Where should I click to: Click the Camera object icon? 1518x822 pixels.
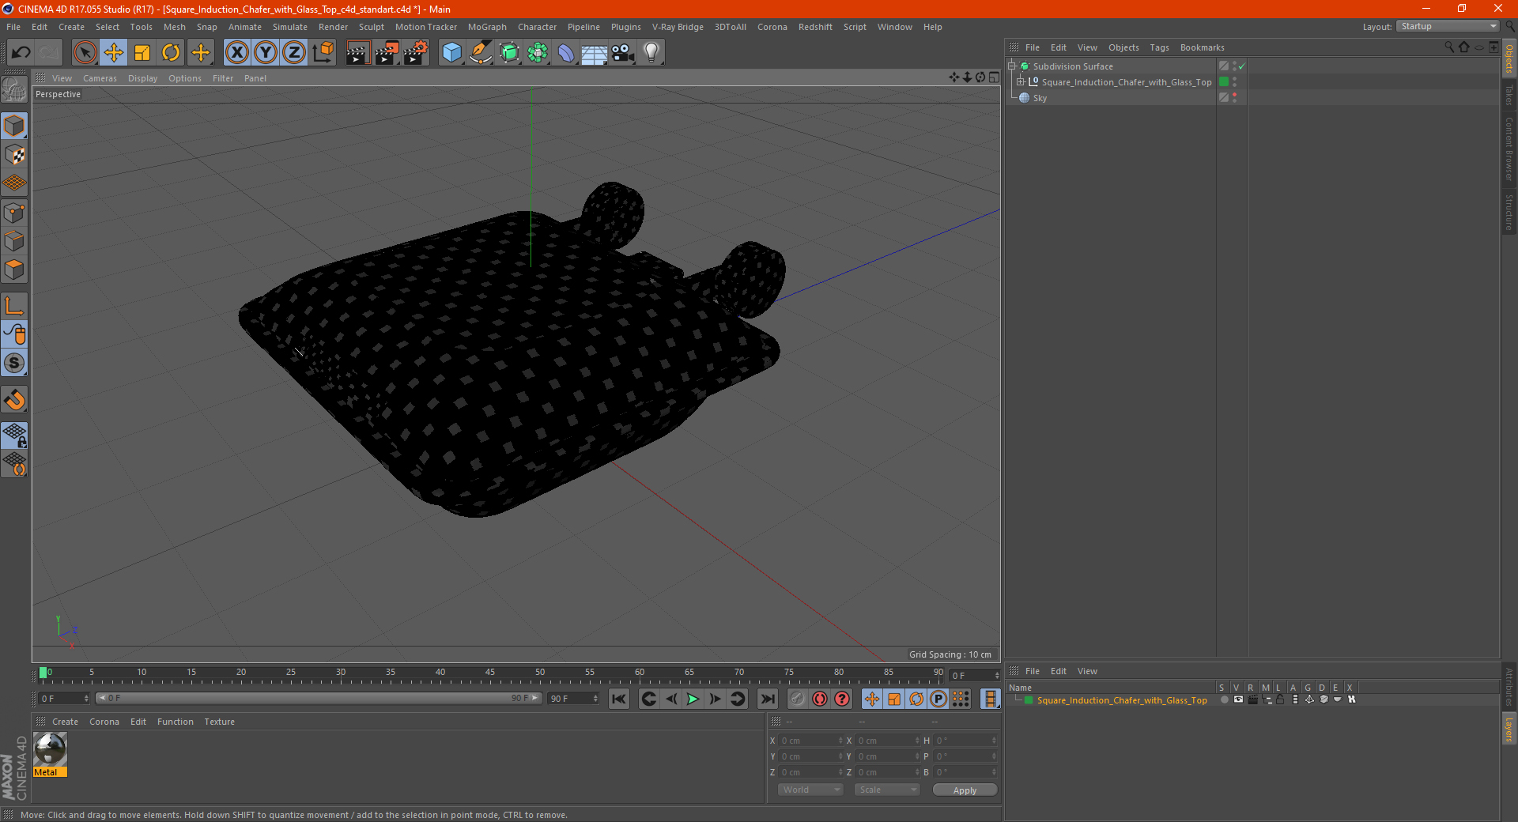point(623,53)
